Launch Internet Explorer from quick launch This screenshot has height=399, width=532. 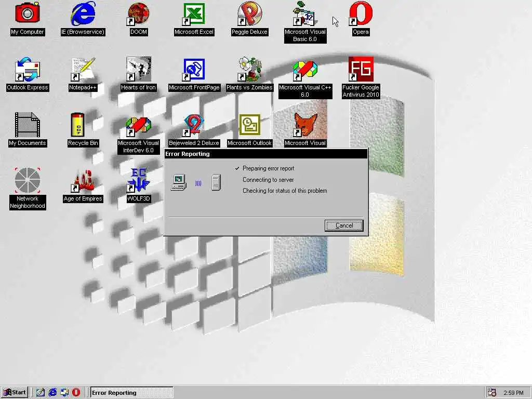(52, 393)
